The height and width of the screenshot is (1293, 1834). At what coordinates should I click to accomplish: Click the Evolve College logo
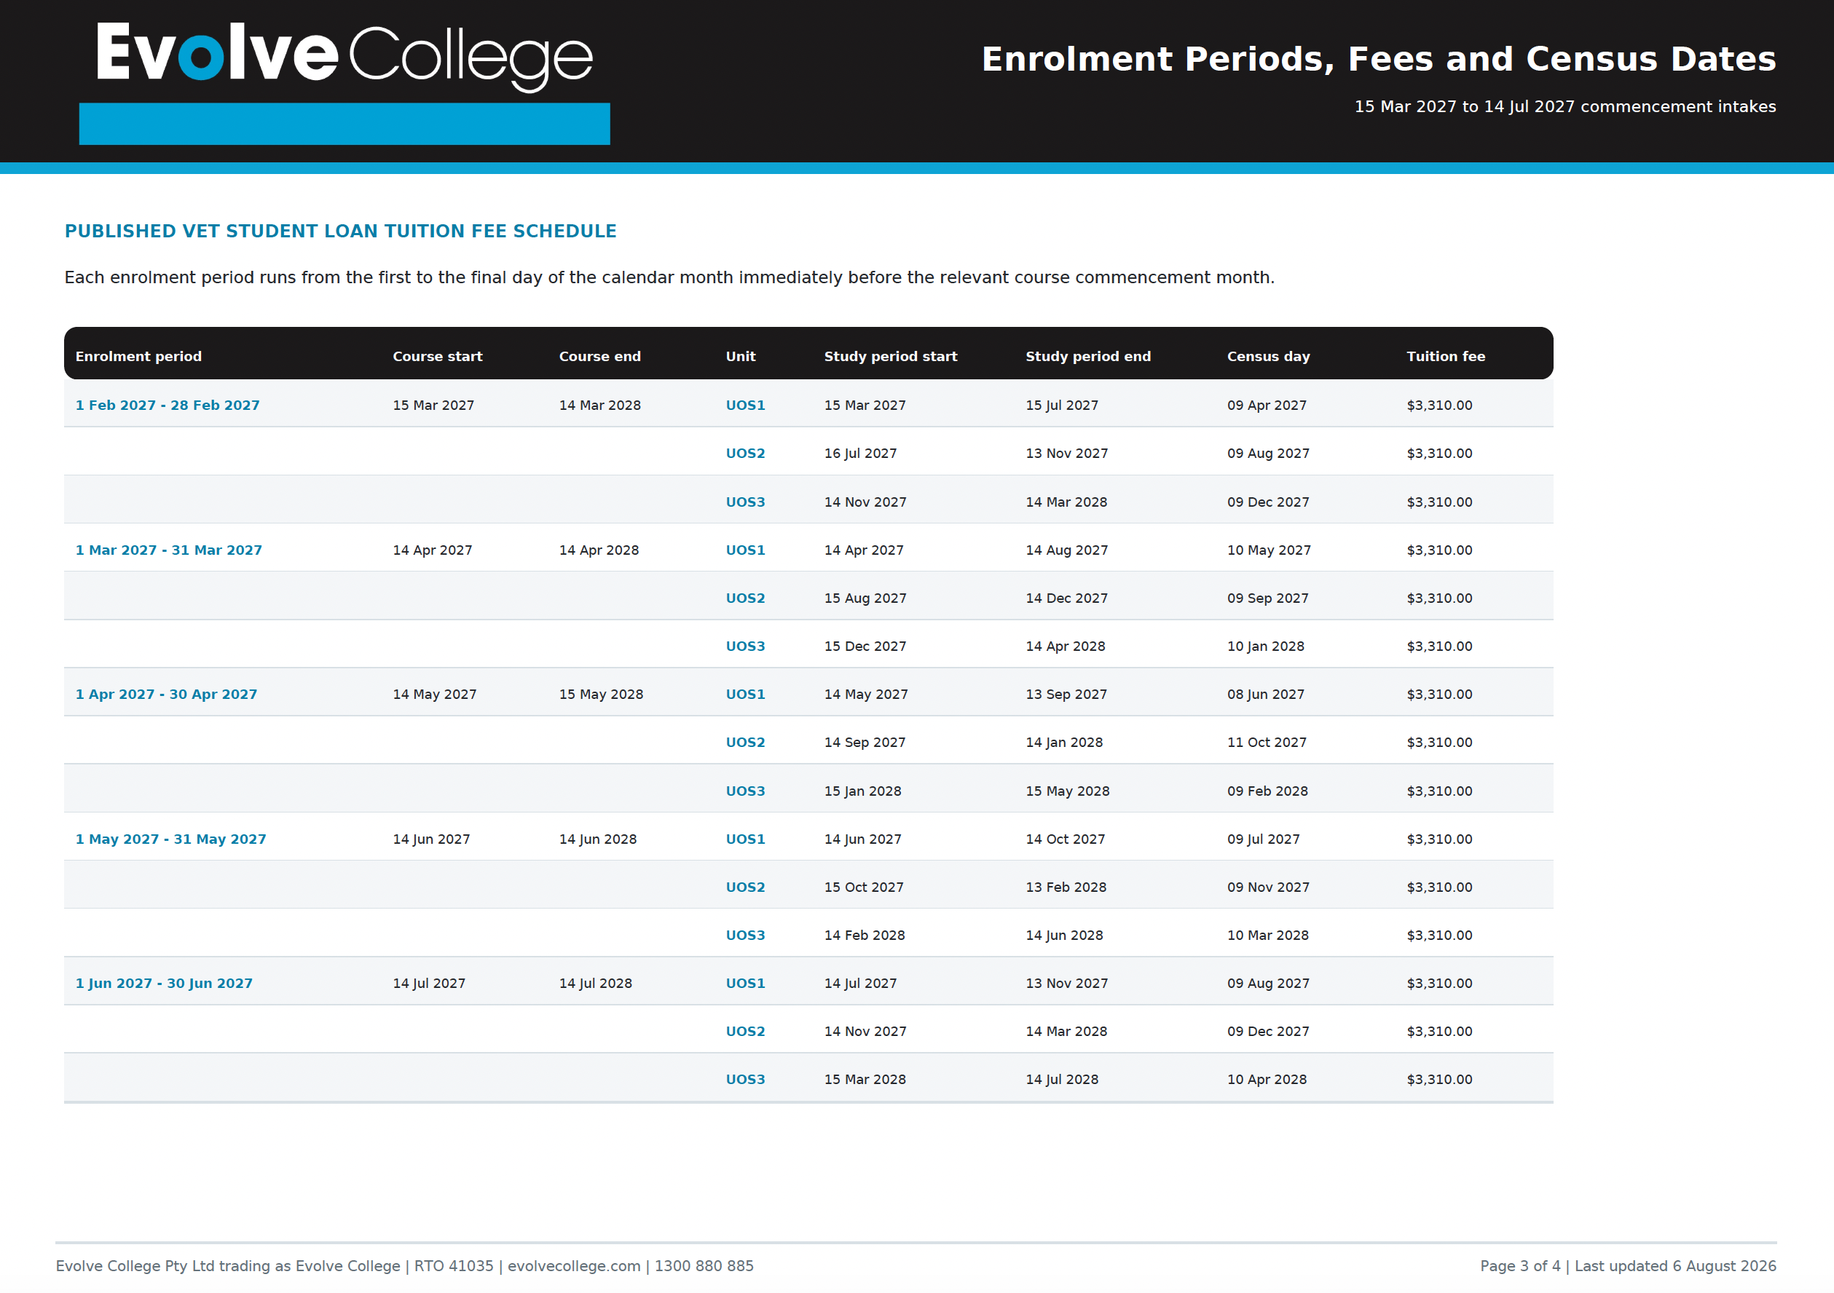pyautogui.click(x=345, y=56)
